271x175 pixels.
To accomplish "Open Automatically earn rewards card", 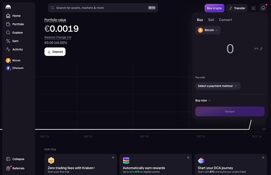I will point(155,164).
